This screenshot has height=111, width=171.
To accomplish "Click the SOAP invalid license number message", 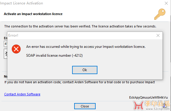I will 54,56.
